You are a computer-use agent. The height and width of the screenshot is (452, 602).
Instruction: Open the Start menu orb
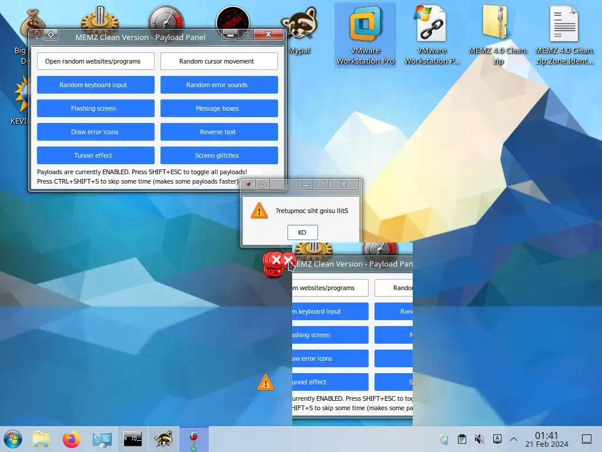coord(13,439)
